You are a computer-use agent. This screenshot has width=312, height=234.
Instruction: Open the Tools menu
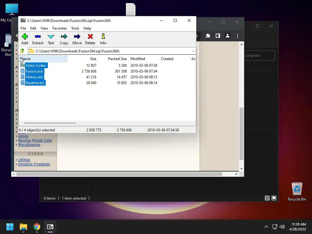pyautogui.click(x=75, y=28)
